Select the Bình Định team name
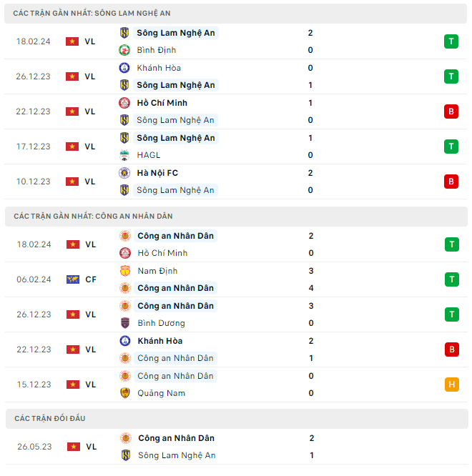This screenshot has width=472, height=476. pos(156,50)
